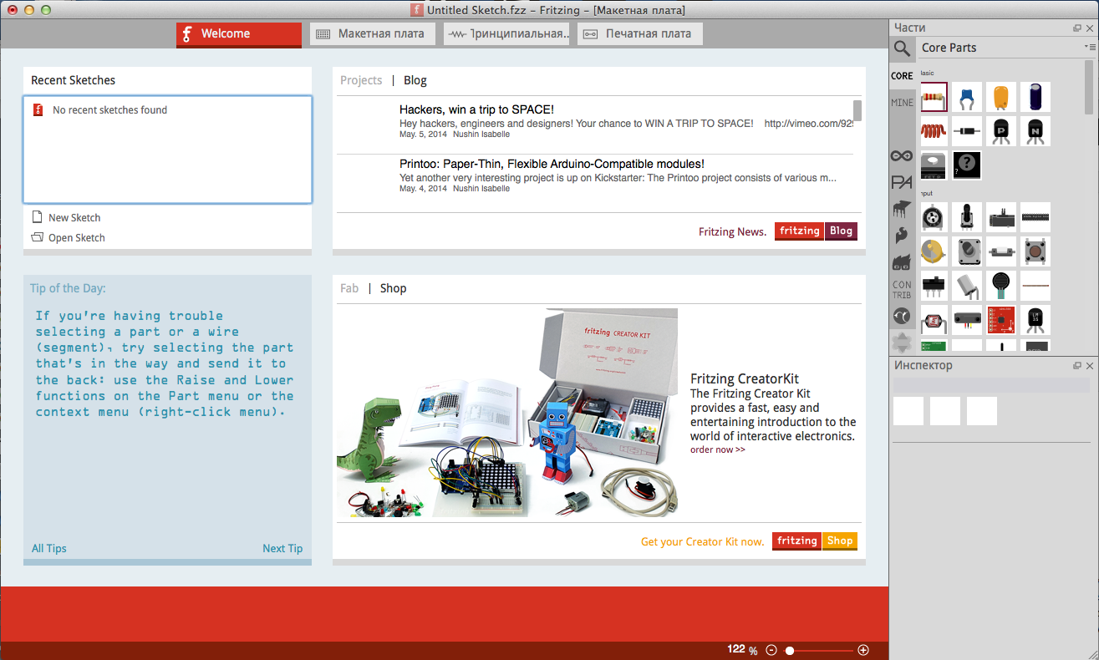Select the CORE parts bin
The height and width of the screenshot is (660, 1099).
coord(902,76)
